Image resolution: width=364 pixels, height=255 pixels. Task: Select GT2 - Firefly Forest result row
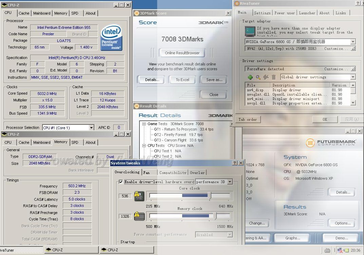click(x=178, y=135)
